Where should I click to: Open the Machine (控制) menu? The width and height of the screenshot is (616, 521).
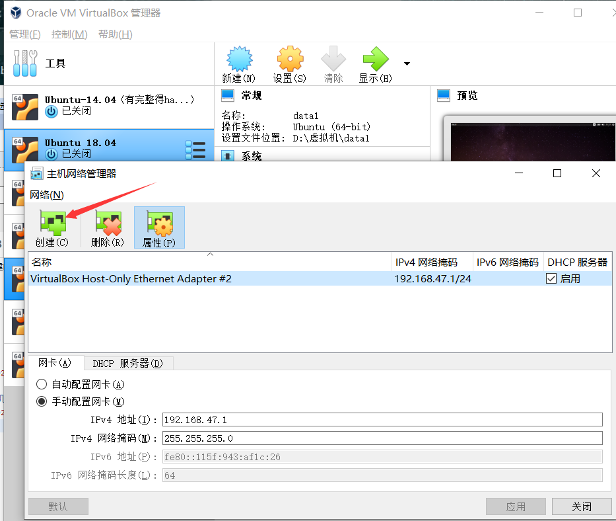click(x=69, y=34)
